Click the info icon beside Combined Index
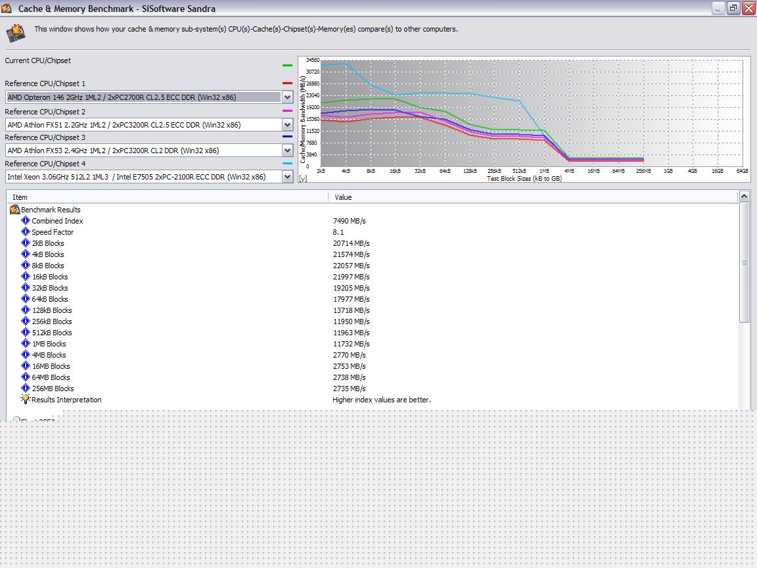Viewport: 757px width, 568px height. 26,221
